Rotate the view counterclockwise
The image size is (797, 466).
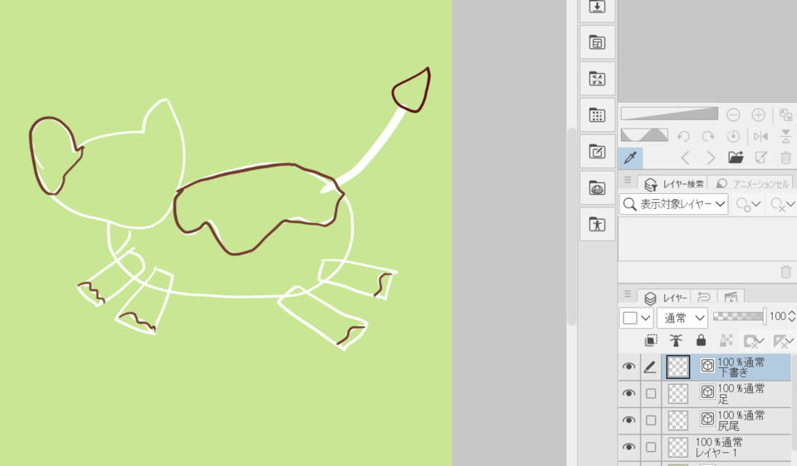(683, 136)
